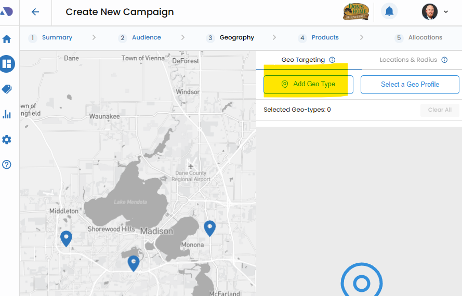
Task: Open the help question mark icon
Action: point(7,165)
